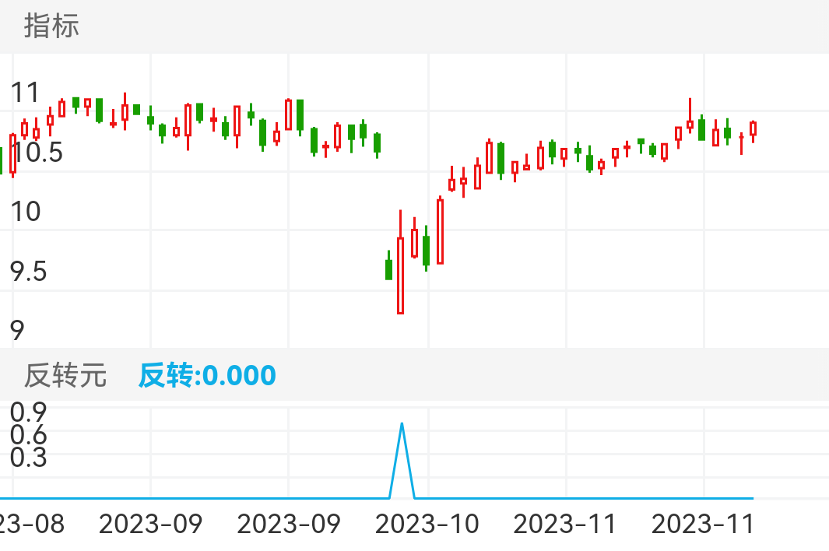Click the blue 反转:0.000 value
The image size is (829, 551).
pyautogui.click(x=207, y=376)
